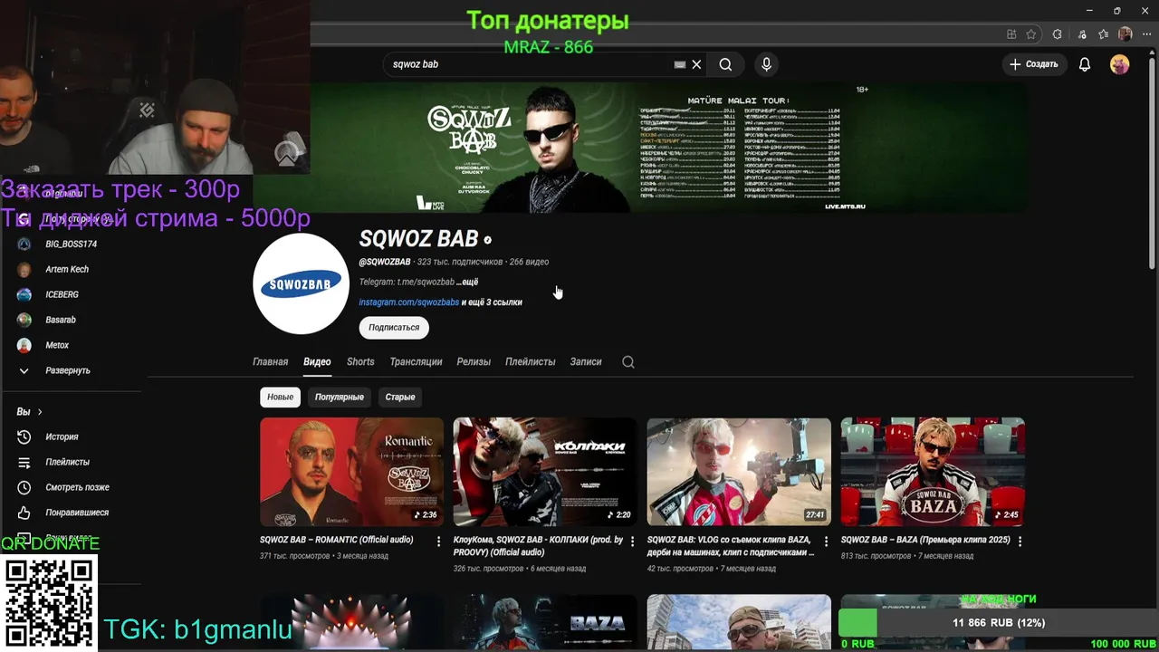Open browser profile picture in toolbar
This screenshot has height=652, width=1159.
pos(1125,34)
